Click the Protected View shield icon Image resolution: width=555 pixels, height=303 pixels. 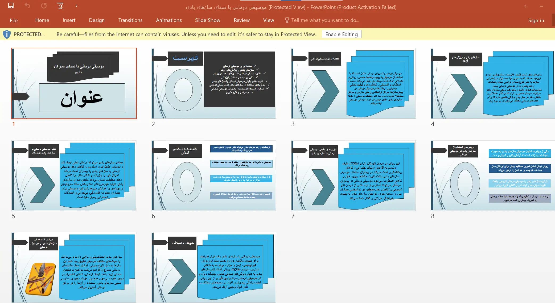7,34
